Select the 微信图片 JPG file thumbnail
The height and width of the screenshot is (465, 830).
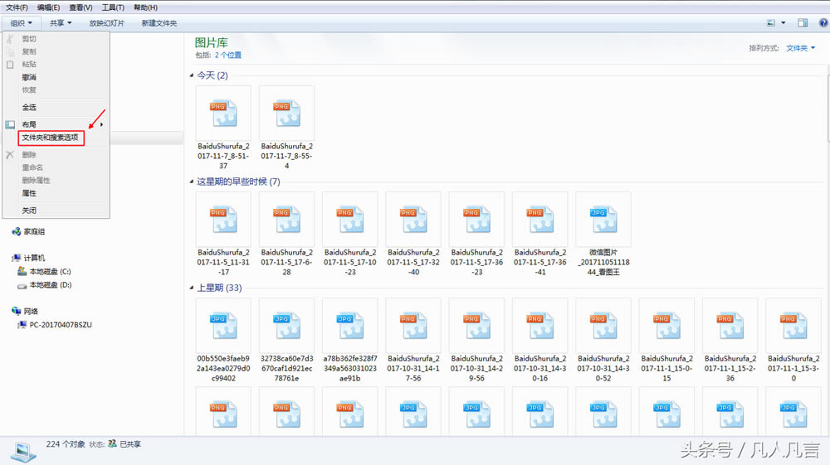pos(603,219)
